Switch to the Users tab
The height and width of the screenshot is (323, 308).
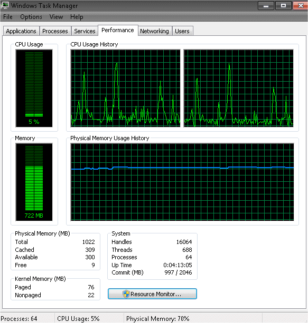tap(182, 31)
